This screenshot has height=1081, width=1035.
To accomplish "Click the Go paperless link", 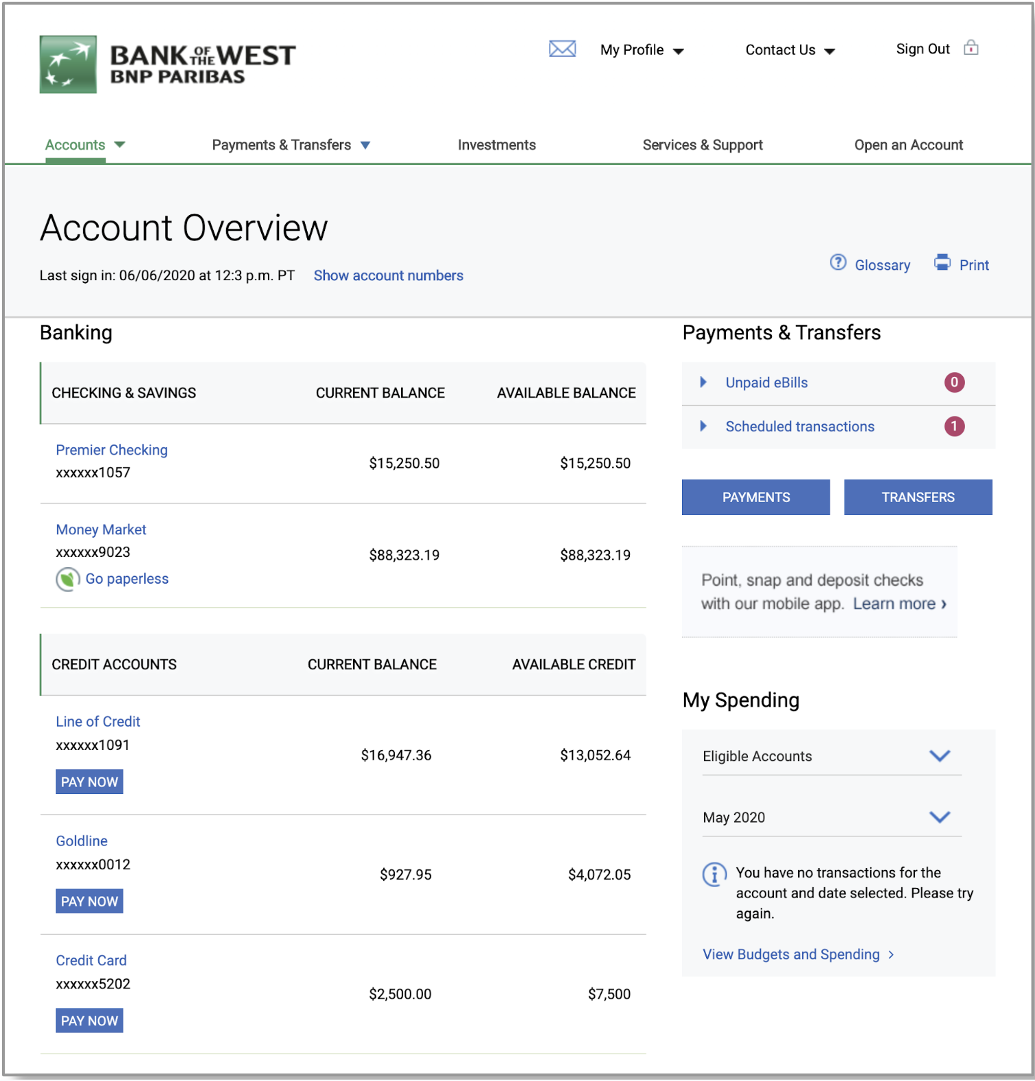I will pyautogui.click(x=127, y=579).
